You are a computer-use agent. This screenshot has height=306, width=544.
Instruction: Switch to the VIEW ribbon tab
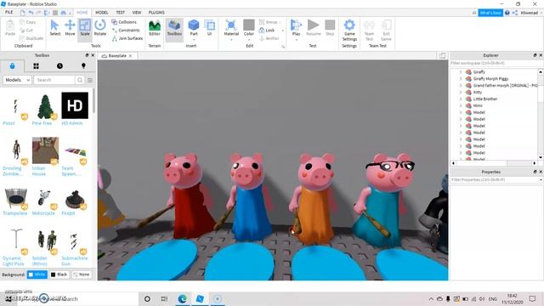pos(137,13)
